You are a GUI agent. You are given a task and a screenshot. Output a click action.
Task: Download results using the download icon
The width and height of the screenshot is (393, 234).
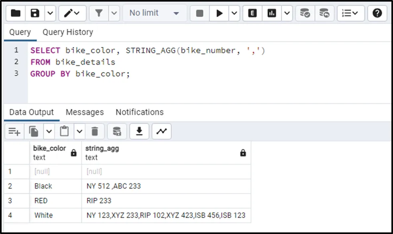pyautogui.click(x=140, y=131)
